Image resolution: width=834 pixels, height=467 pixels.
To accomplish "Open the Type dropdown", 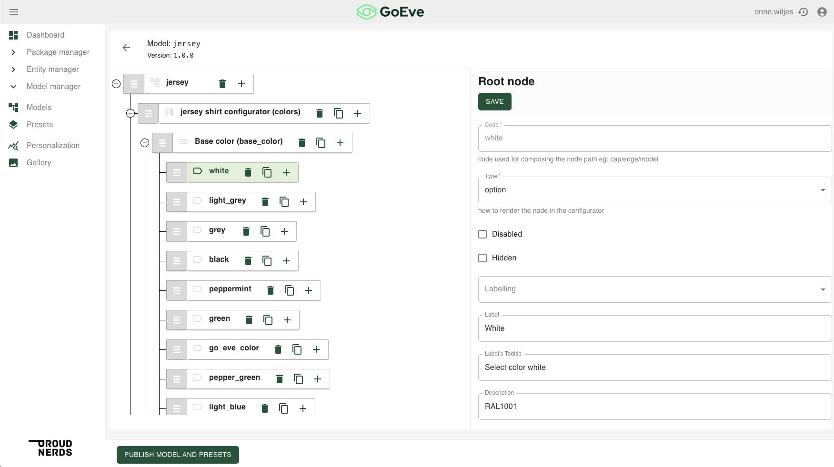I will point(654,190).
